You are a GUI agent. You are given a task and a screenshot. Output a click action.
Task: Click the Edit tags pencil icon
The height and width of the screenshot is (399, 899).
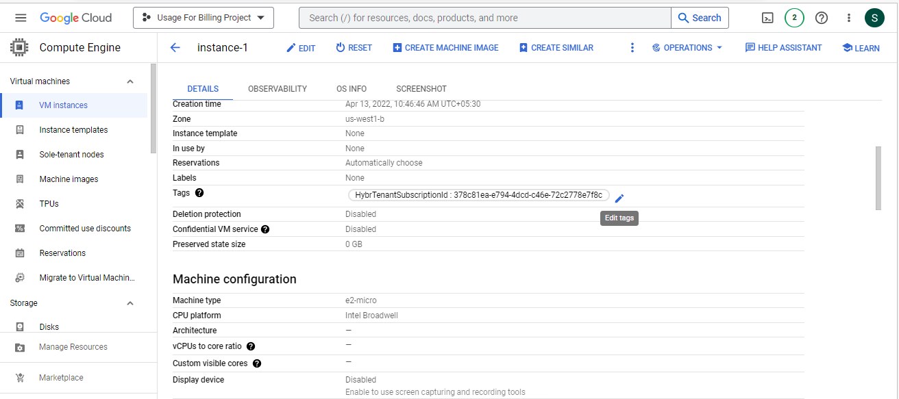pyautogui.click(x=619, y=198)
